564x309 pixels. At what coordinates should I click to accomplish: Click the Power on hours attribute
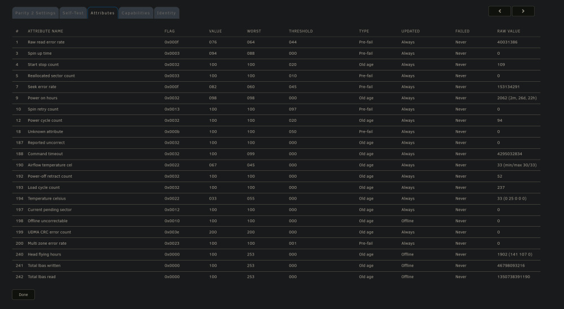(42, 98)
